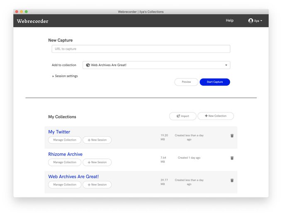The image size is (282, 215).
Task: Click the green macOS zoom window button
Action: pyautogui.click(x=26, y=12)
